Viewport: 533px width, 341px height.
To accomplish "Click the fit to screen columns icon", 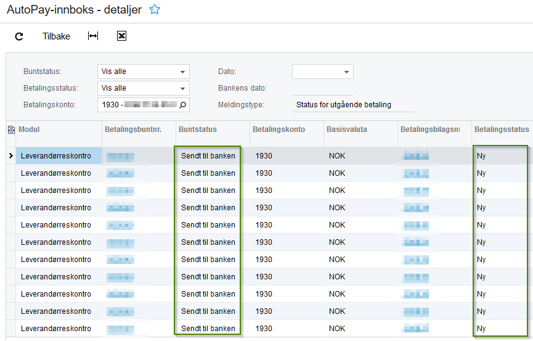I will pyautogui.click(x=93, y=36).
